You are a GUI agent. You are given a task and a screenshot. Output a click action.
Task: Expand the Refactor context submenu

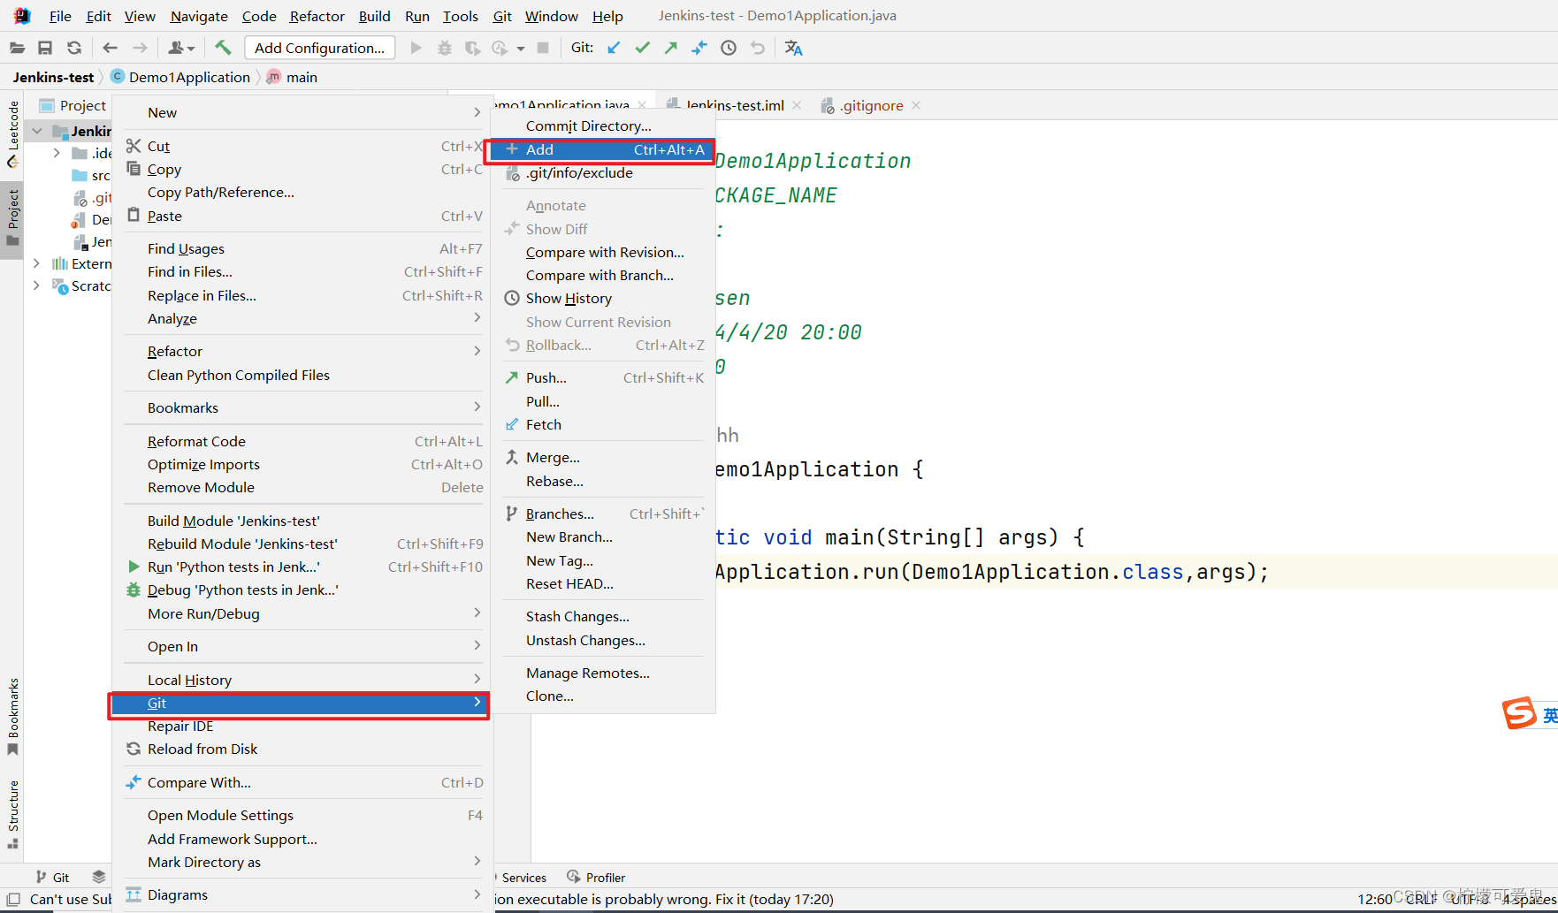click(303, 351)
